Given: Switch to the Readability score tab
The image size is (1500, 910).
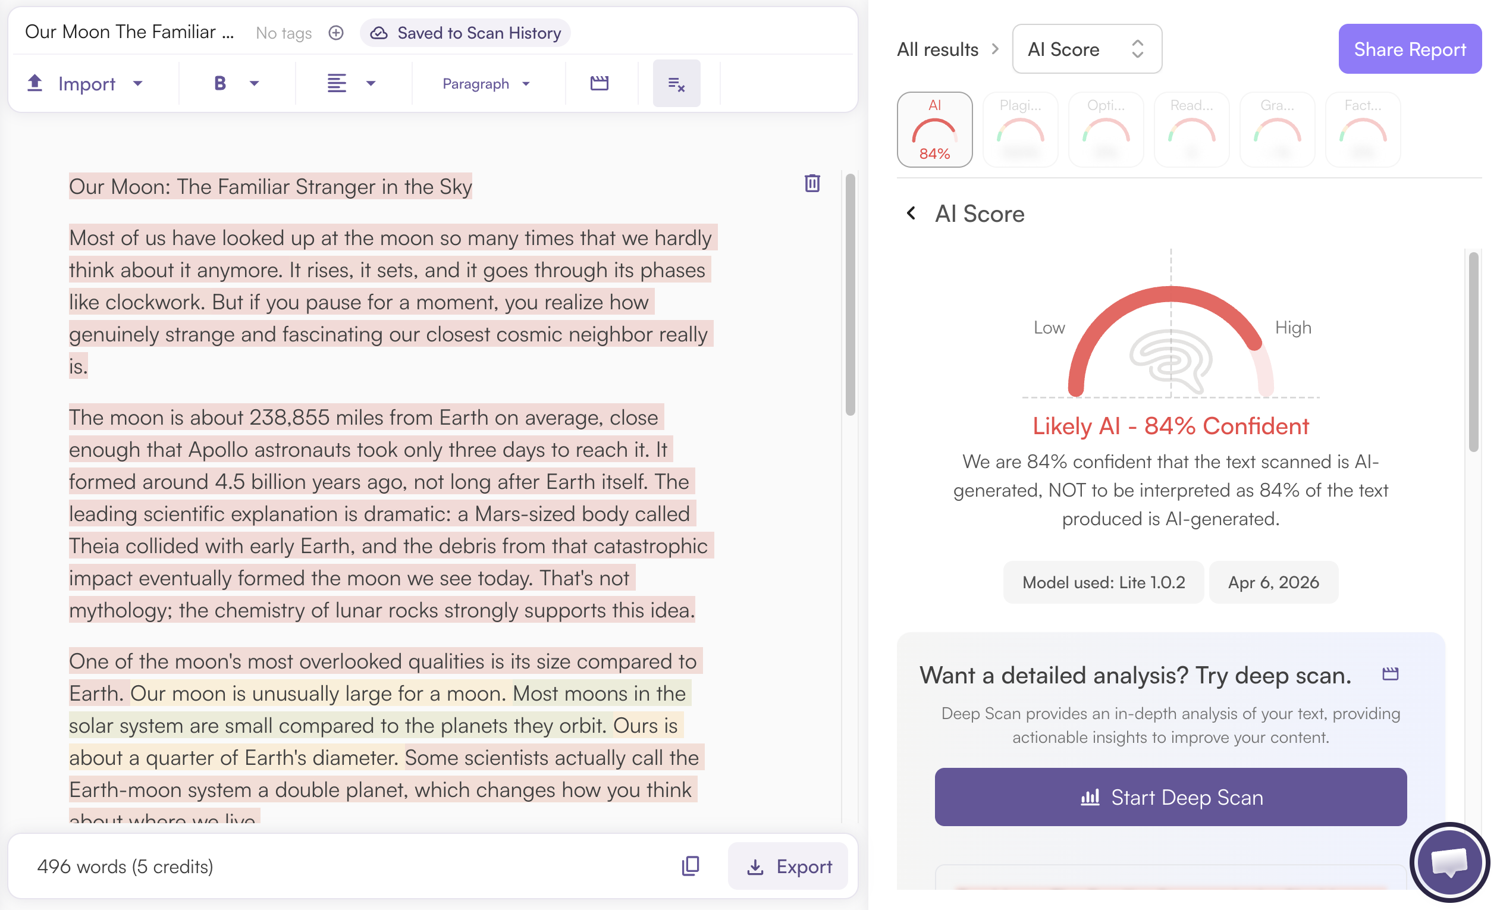Looking at the screenshot, I should (x=1191, y=130).
